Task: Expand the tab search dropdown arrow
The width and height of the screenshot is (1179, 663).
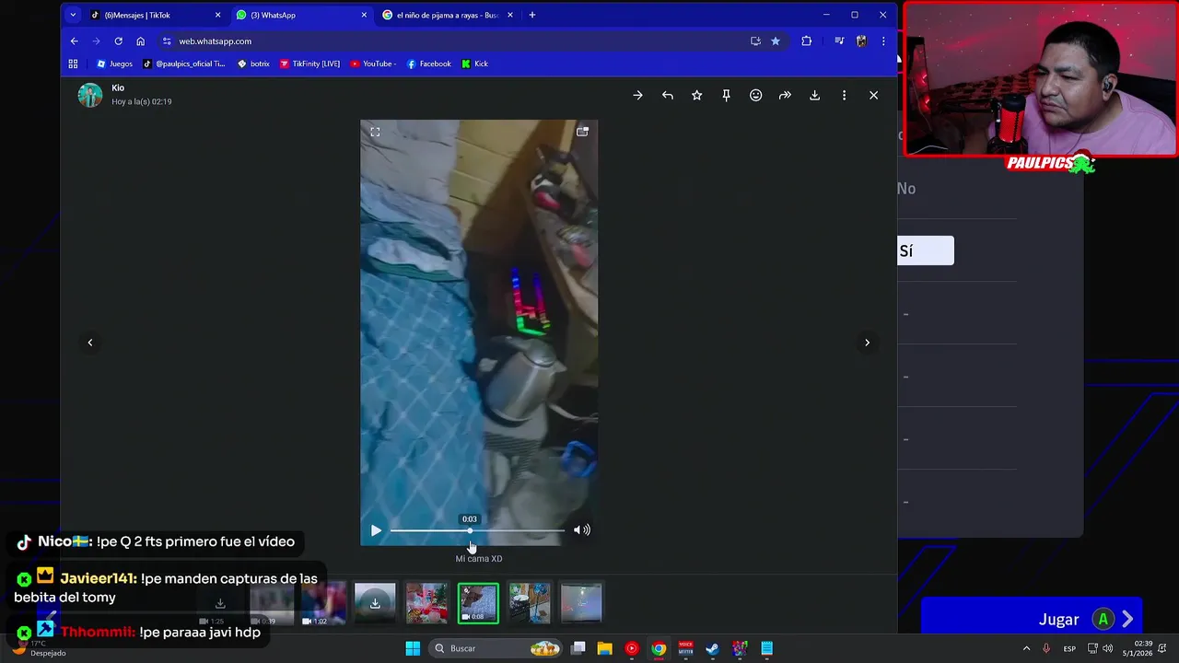Action: point(73,15)
